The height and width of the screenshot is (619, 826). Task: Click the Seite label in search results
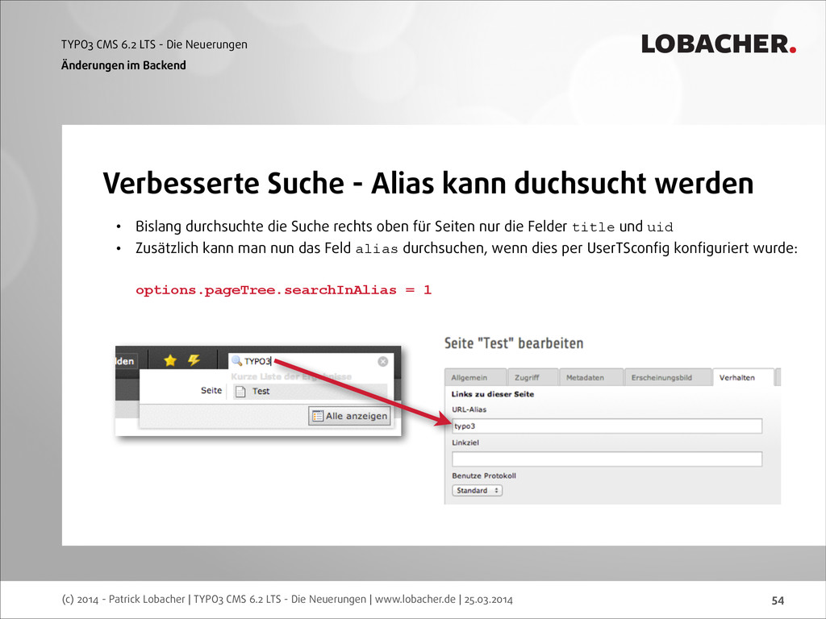[211, 391]
